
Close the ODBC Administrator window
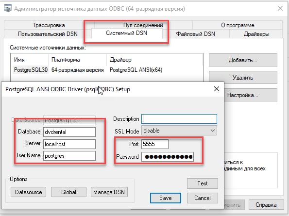pos(280,8)
